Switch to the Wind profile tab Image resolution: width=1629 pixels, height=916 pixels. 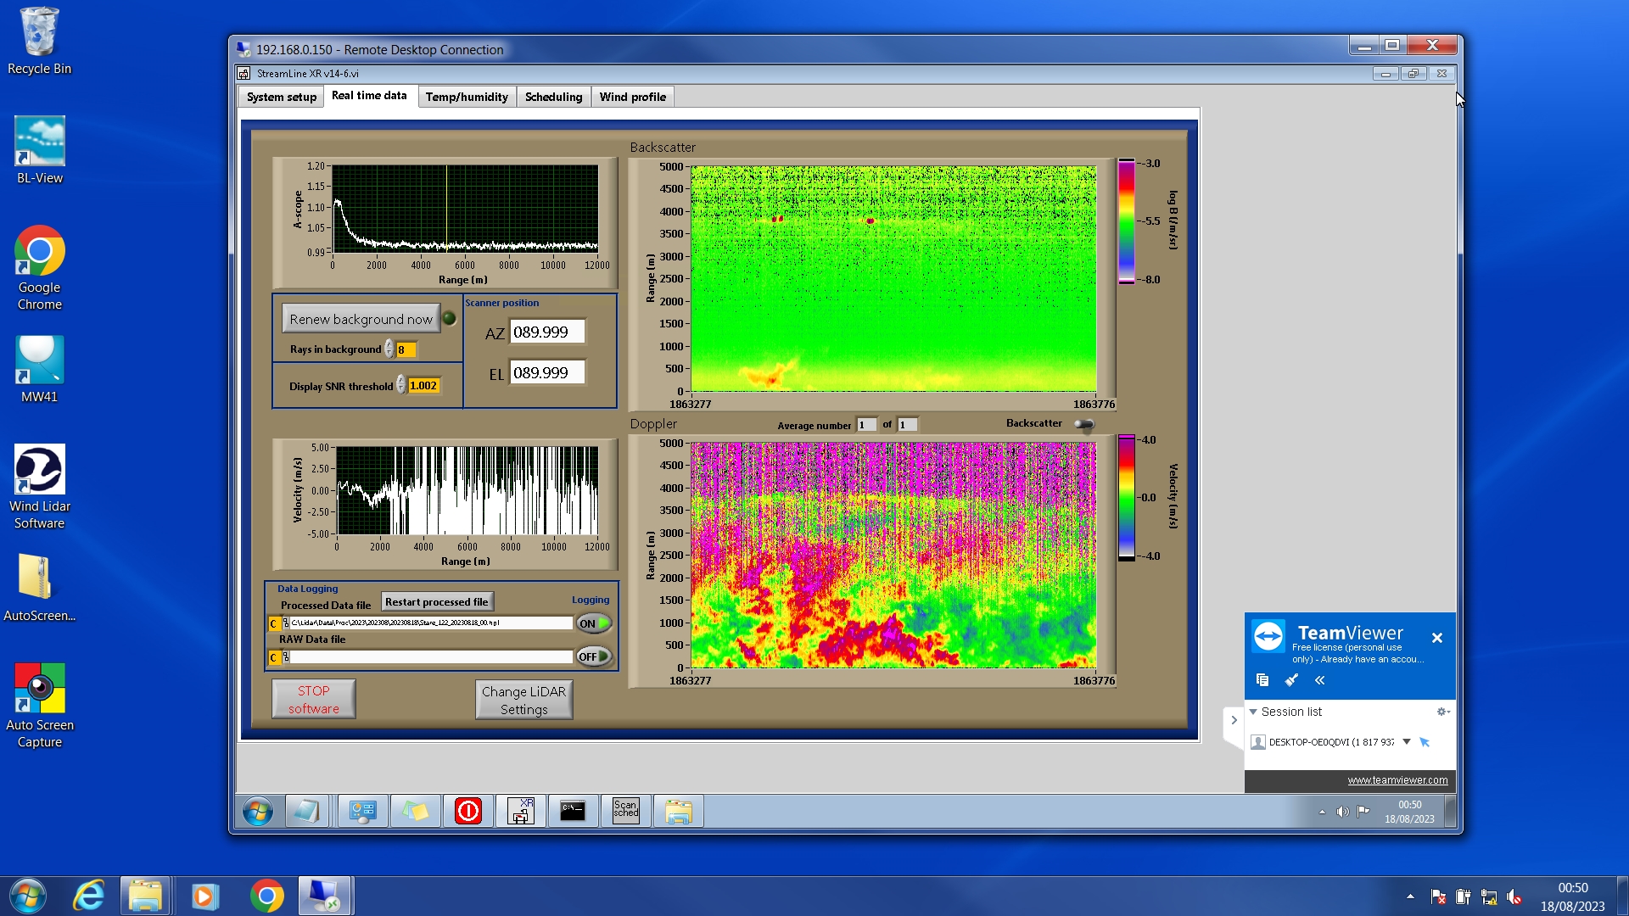(632, 97)
